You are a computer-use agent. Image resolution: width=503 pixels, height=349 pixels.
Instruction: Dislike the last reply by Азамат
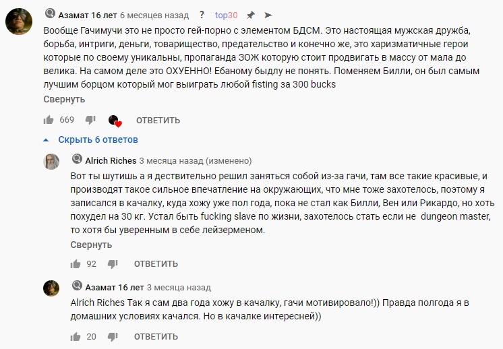[x=113, y=336]
